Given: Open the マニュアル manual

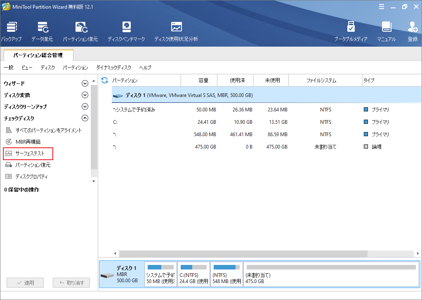Looking at the screenshot, I should coord(386,31).
